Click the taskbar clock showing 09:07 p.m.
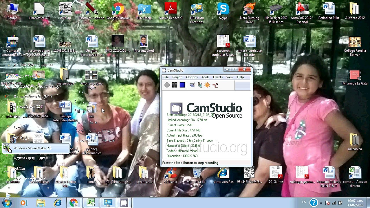370x208 pixels. (356, 203)
